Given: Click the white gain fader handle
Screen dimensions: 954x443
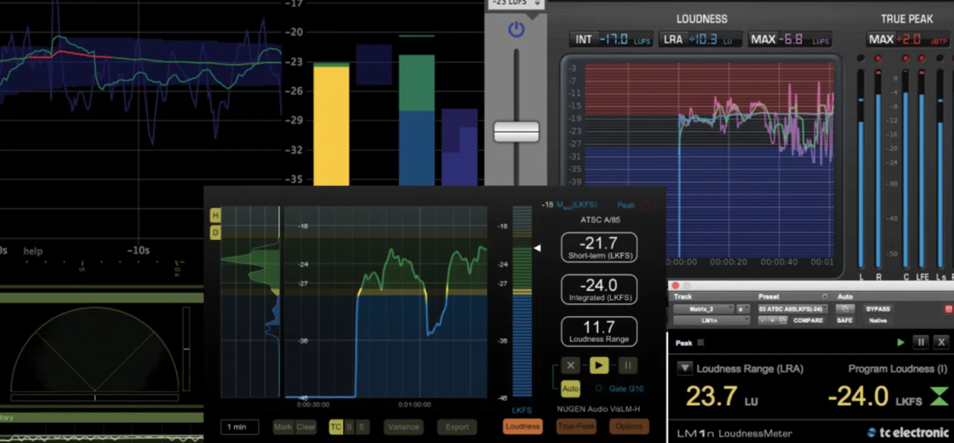Looking at the screenshot, I should pos(516,131).
